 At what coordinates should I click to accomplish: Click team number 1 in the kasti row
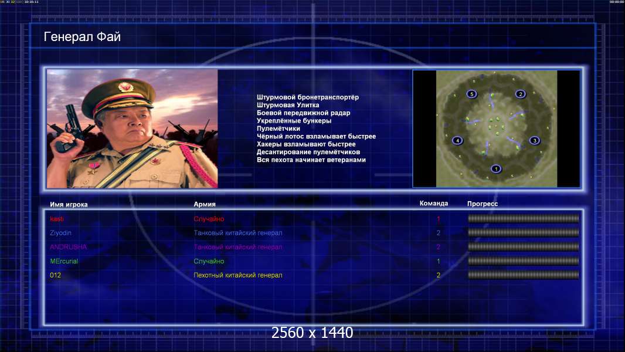point(439,219)
